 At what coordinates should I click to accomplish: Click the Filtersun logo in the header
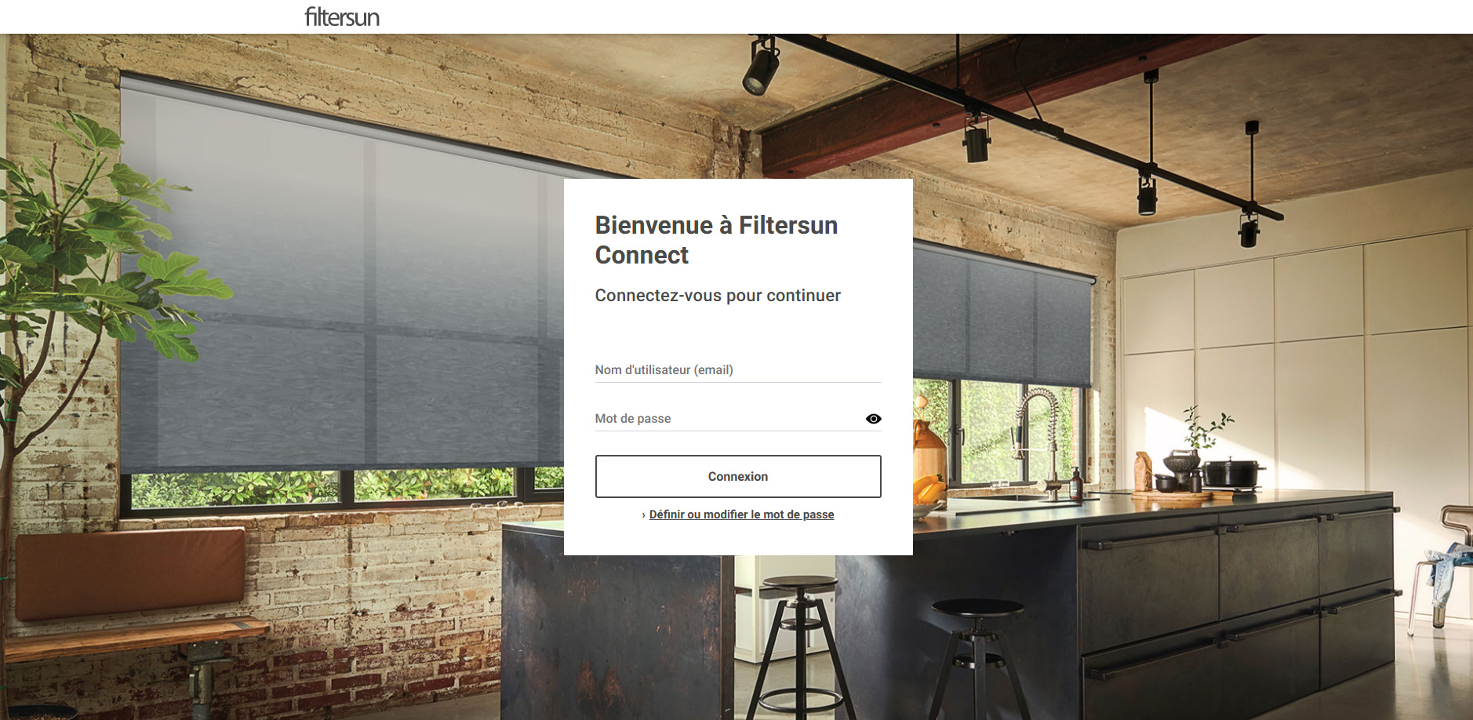click(x=342, y=16)
